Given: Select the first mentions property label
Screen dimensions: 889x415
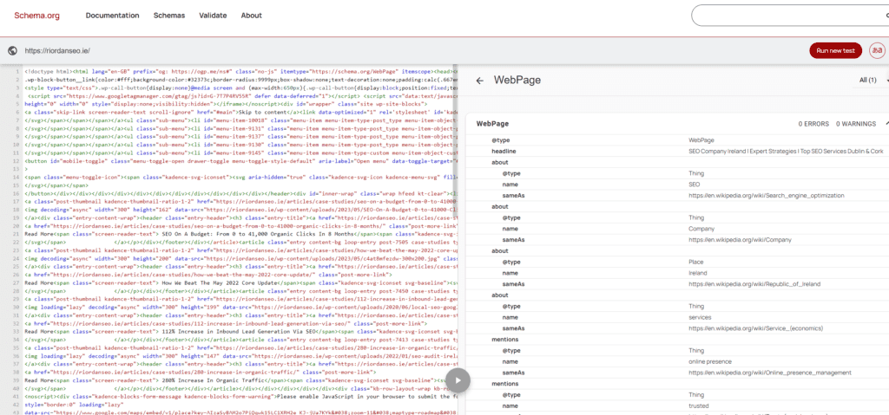Looking at the screenshot, I should click(505, 339).
